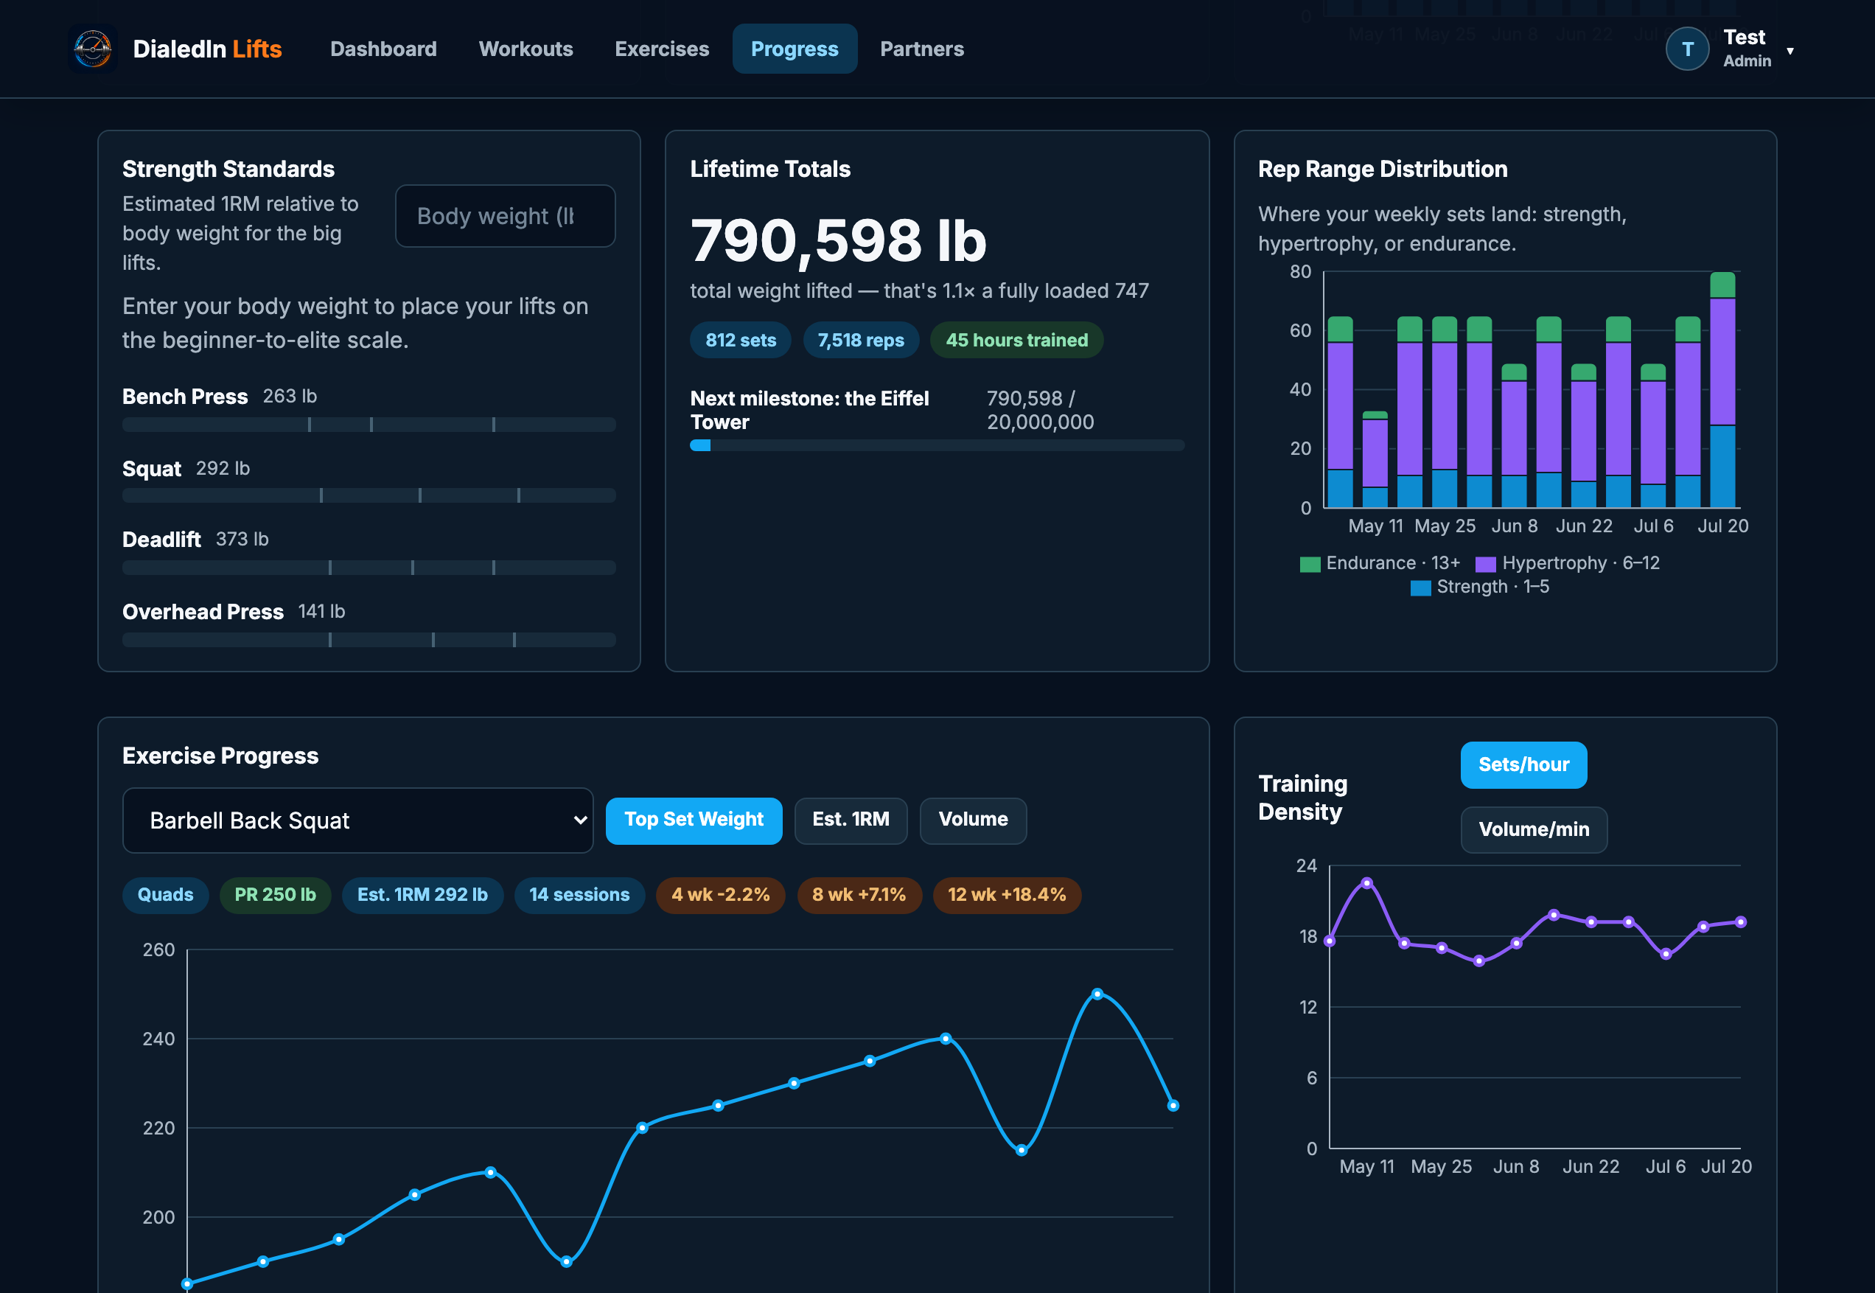Select Sets/hour training density mode
This screenshot has height=1293, width=1875.
1523,764
